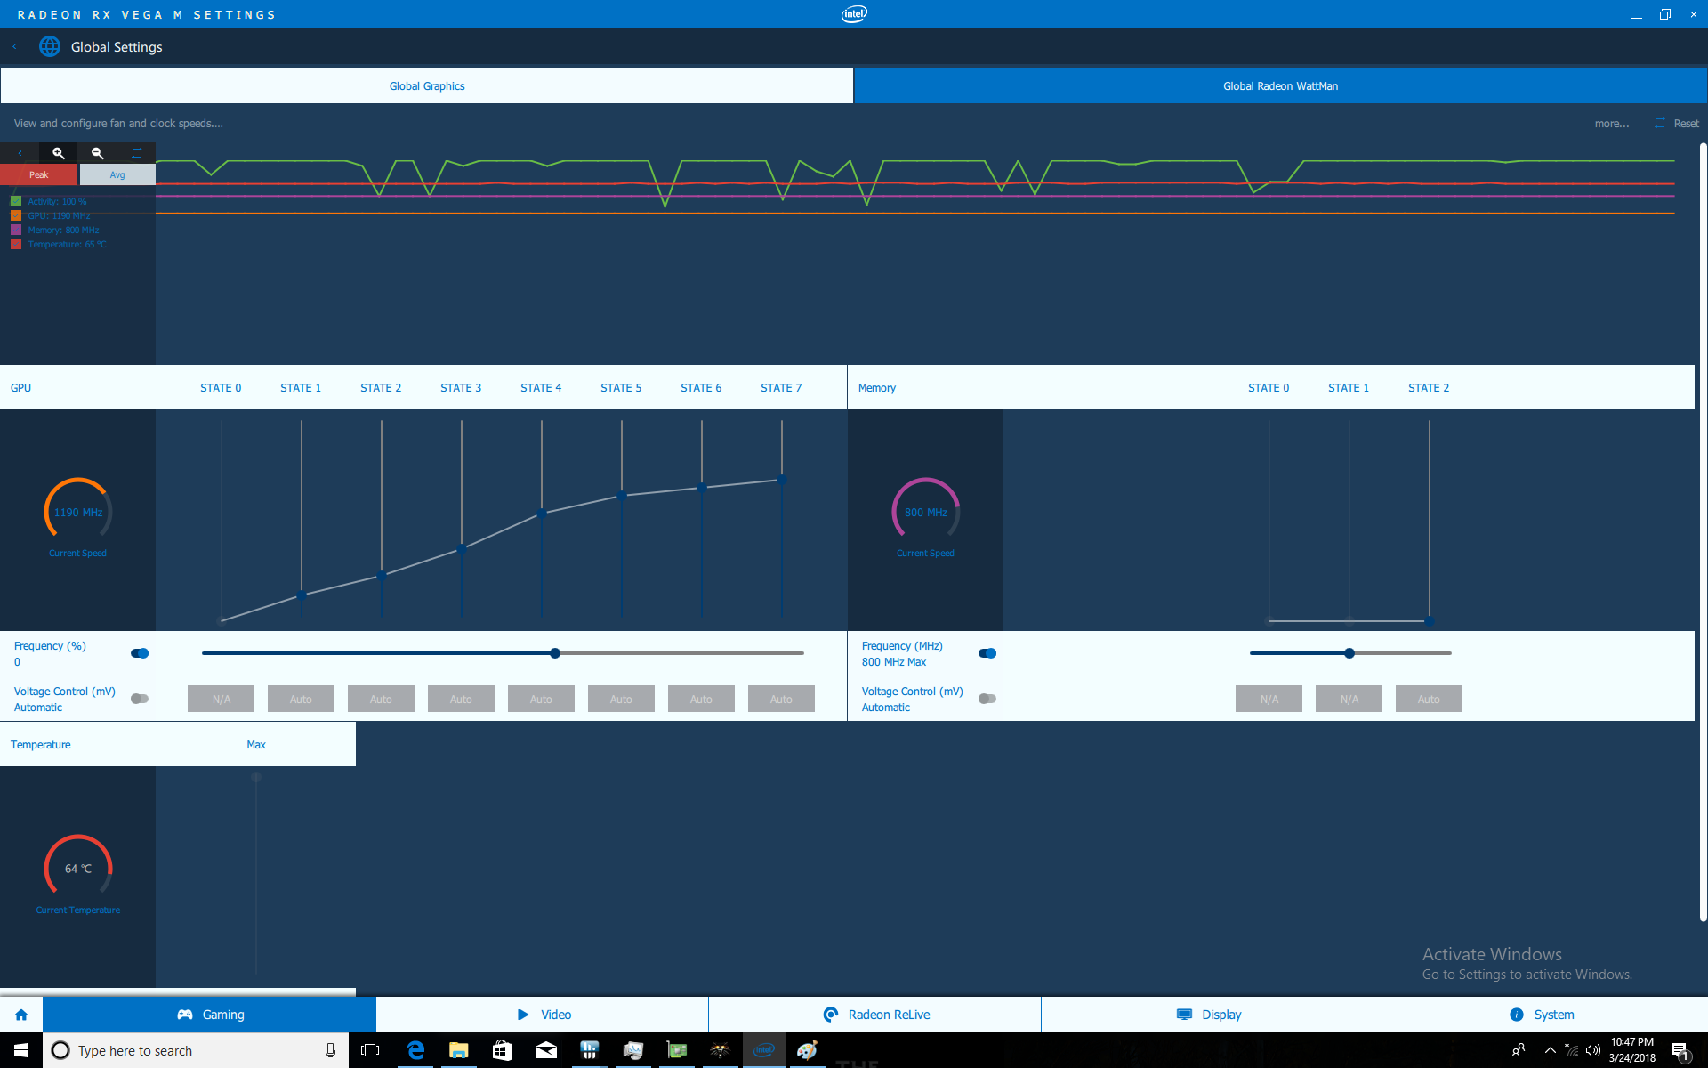This screenshot has width=1708, height=1068.
Task: Switch the graph to Avg values
Action: [x=117, y=174]
